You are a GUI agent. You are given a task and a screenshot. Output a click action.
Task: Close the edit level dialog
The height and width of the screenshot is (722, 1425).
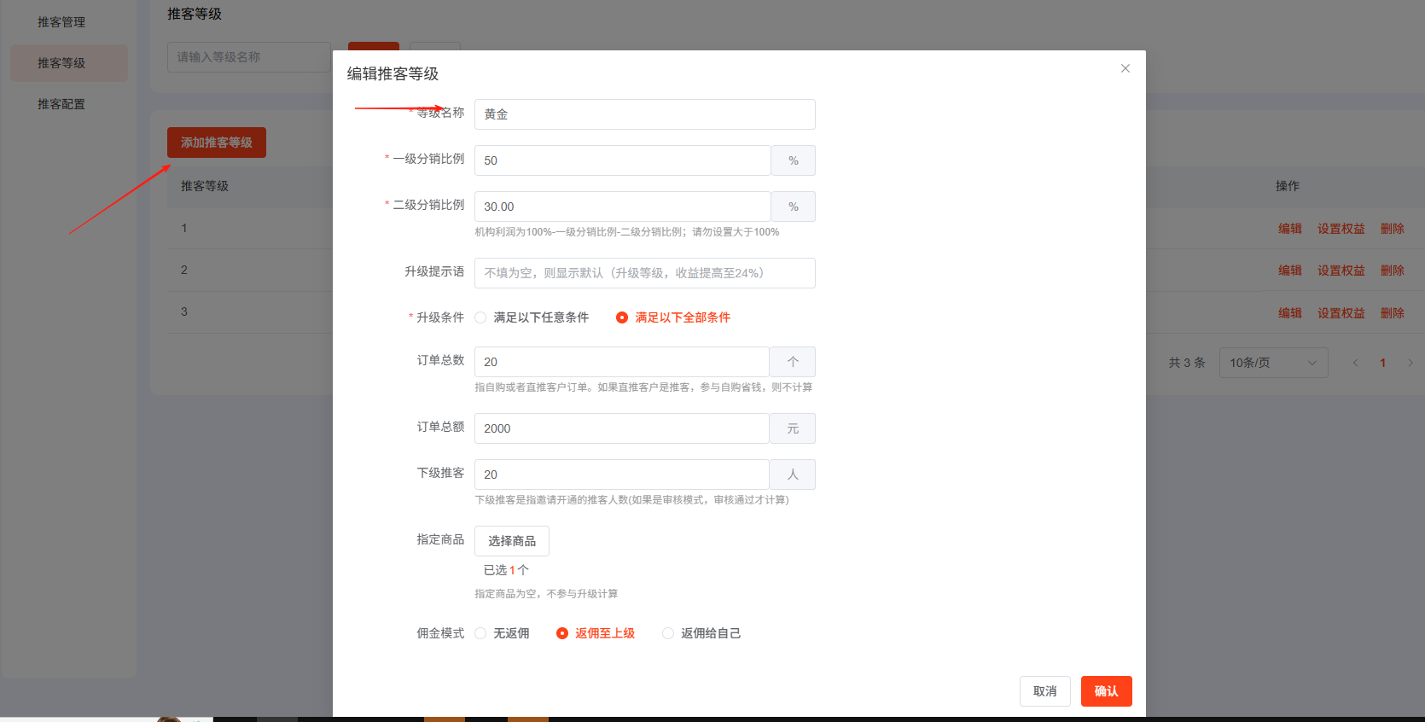[1125, 68]
